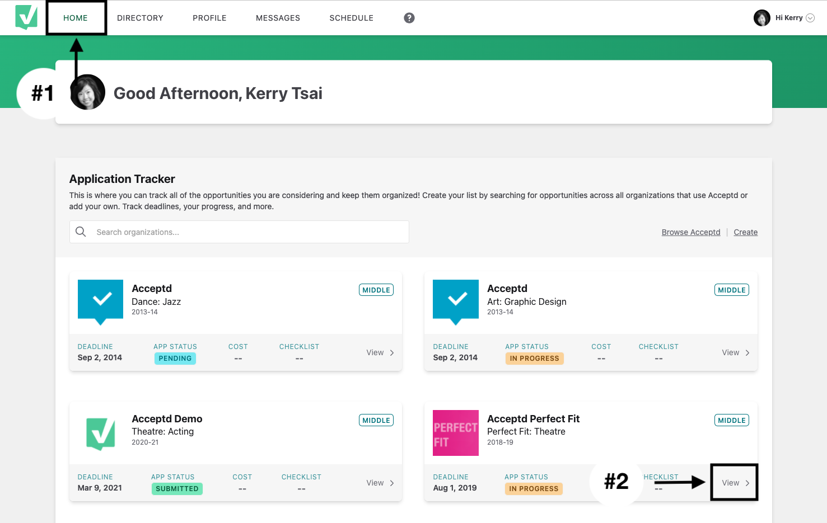Image resolution: width=827 pixels, height=523 pixels.
Task: Click the magnifier icon in search organizations
Action: [x=81, y=232]
